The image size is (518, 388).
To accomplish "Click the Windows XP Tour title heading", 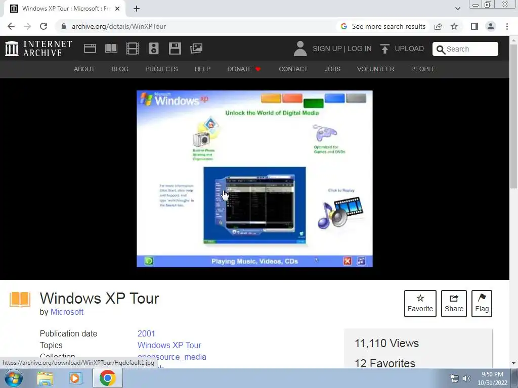I will [x=100, y=298].
